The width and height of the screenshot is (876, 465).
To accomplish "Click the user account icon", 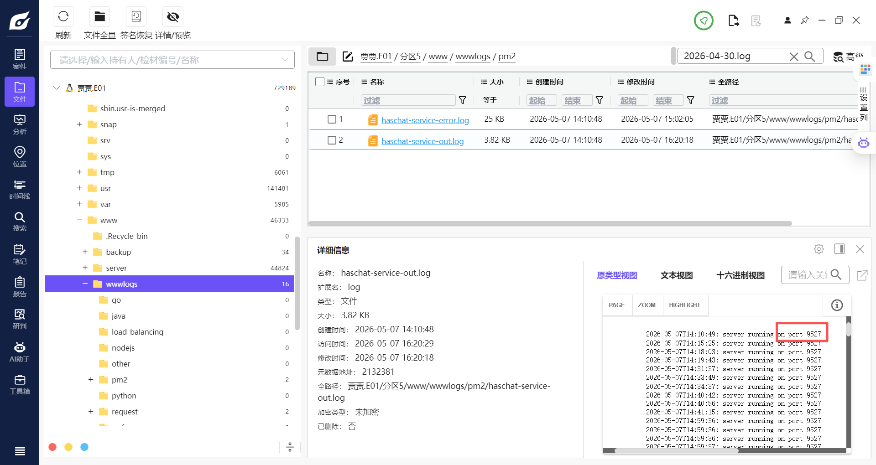I will [x=787, y=20].
